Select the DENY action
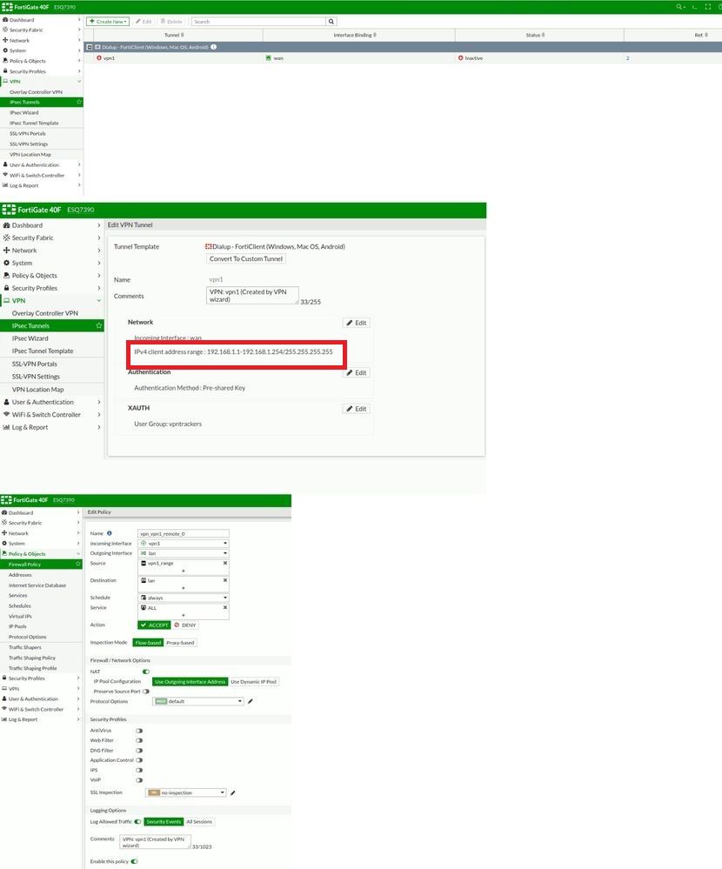Viewport: 722px width, 869px height. click(x=185, y=625)
